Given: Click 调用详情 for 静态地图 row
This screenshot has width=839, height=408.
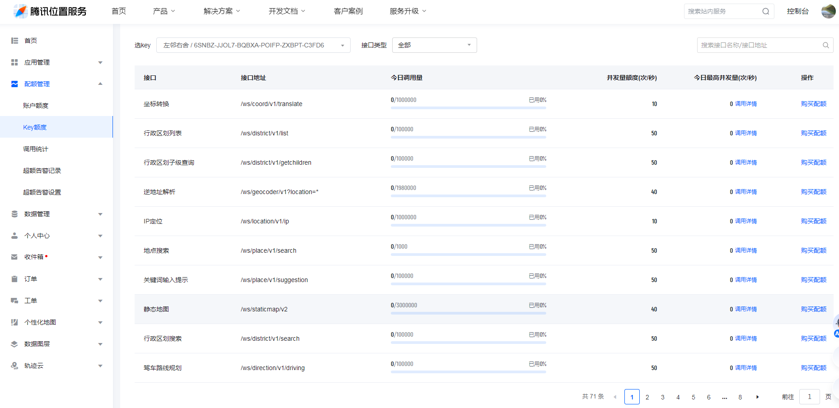Looking at the screenshot, I should point(746,309).
